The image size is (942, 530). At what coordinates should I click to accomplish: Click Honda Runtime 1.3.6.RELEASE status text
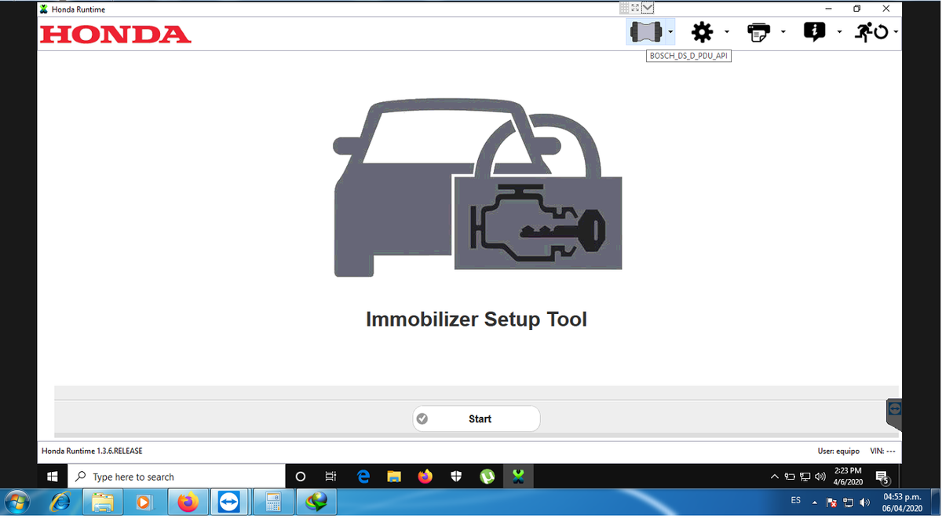point(92,451)
